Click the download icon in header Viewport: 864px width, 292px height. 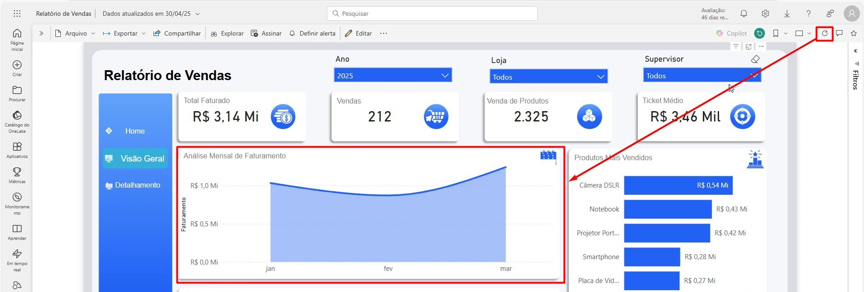[x=787, y=13]
